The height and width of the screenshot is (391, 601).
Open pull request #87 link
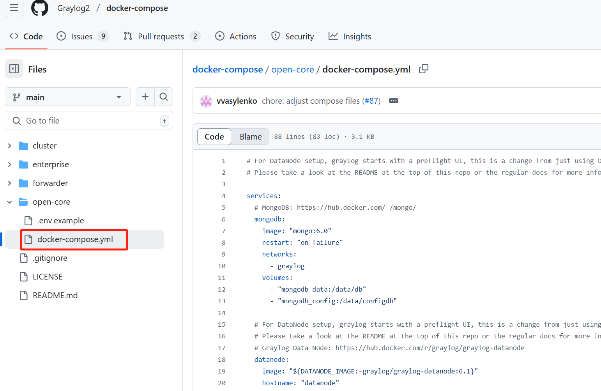tap(371, 101)
